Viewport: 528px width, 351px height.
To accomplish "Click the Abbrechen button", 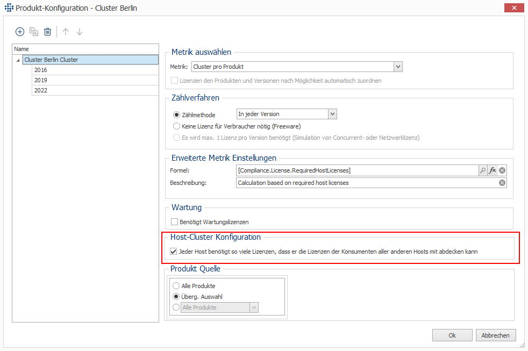I will [x=496, y=335].
